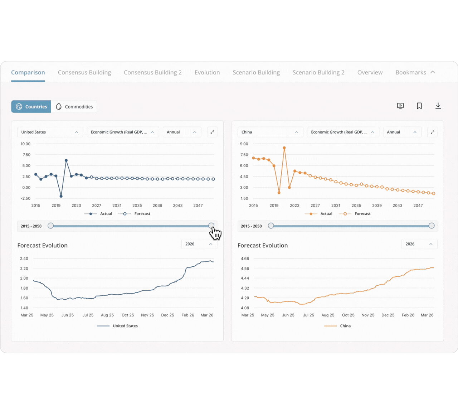Switch to Commodities view
Screen dimensions: 458x401
point(74,107)
